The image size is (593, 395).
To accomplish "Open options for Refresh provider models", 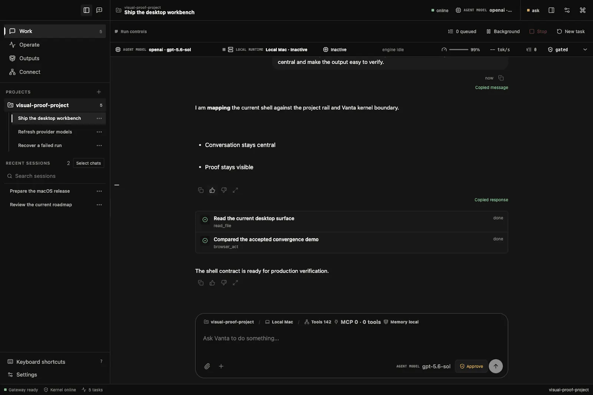I will click(x=99, y=132).
